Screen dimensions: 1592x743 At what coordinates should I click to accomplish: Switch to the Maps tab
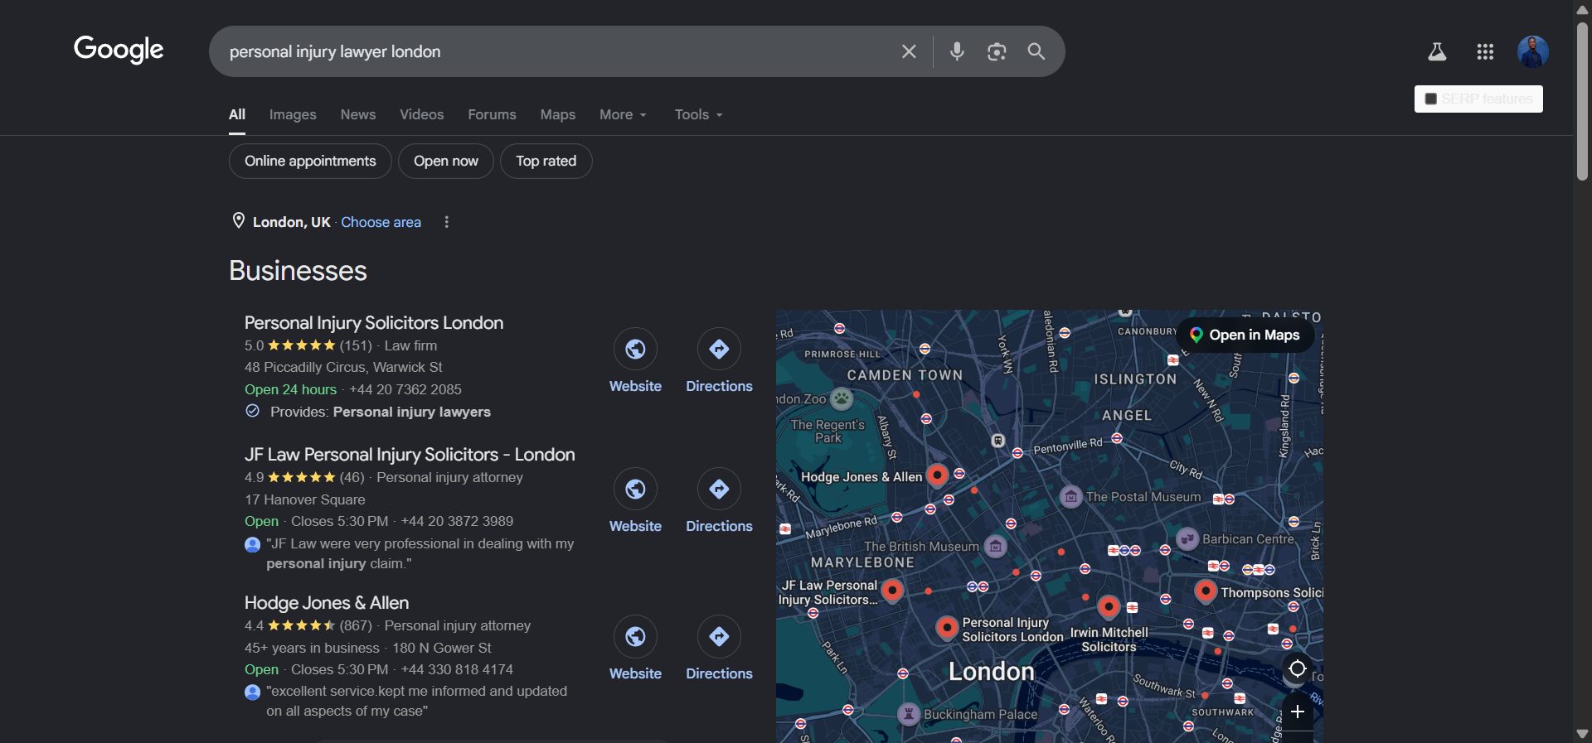pos(557,114)
